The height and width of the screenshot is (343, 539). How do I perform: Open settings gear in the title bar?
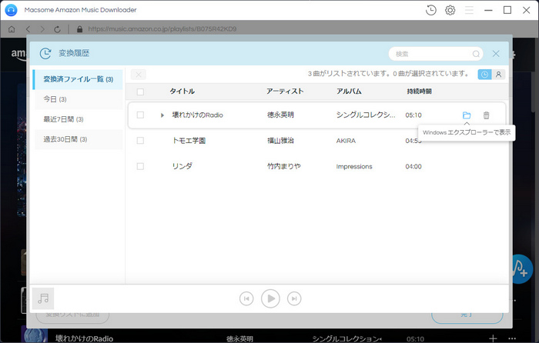pyautogui.click(x=450, y=10)
